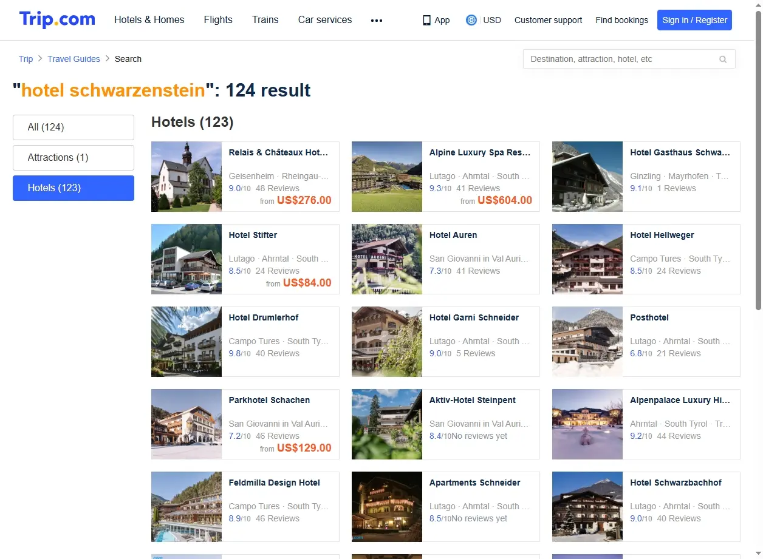Open Customer support link
The height and width of the screenshot is (559, 763).
click(x=548, y=20)
